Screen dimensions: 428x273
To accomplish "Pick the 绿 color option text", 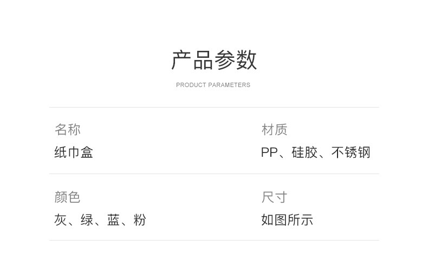I will tap(87, 220).
